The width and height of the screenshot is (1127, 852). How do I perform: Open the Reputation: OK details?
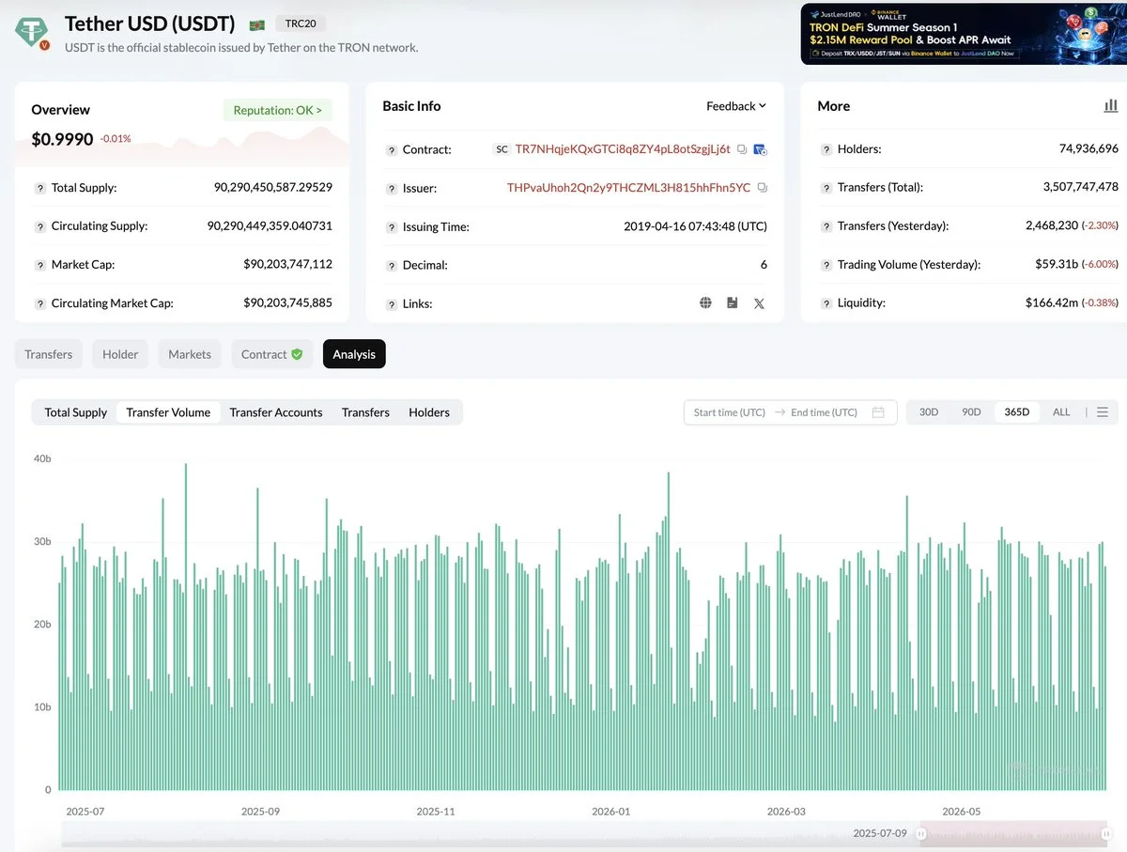click(278, 110)
